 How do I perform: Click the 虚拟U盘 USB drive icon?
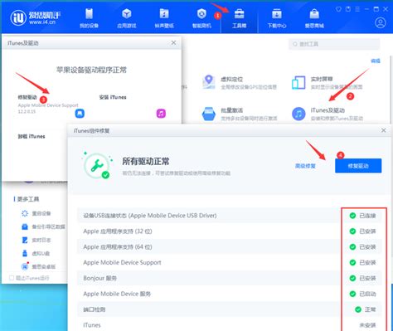(x=25, y=253)
